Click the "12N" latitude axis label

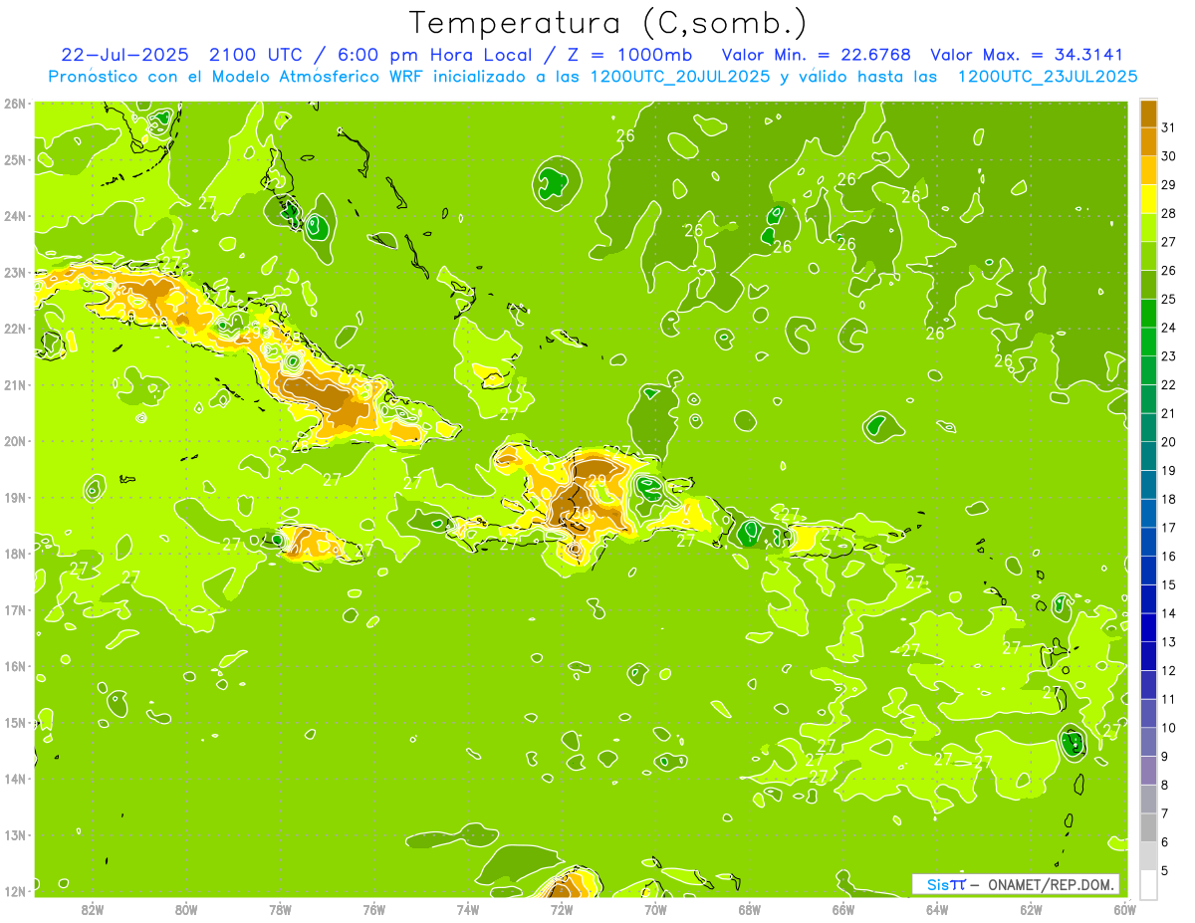[16, 891]
